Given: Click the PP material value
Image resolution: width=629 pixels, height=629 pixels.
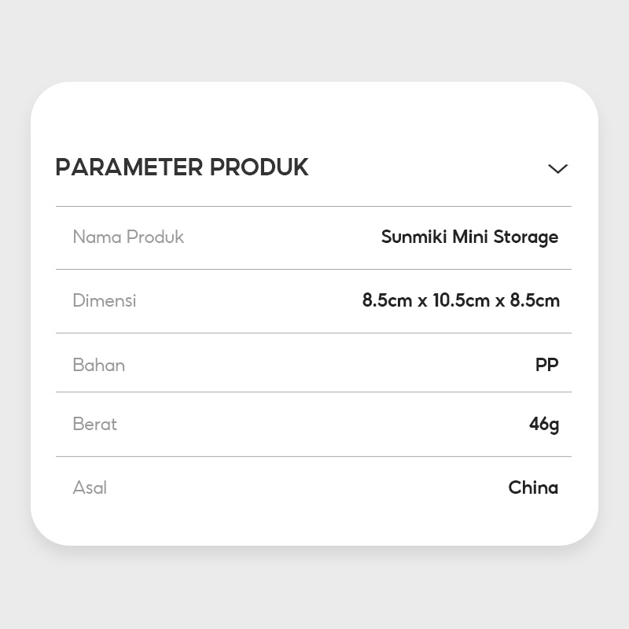Looking at the screenshot, I should point(546,365).
